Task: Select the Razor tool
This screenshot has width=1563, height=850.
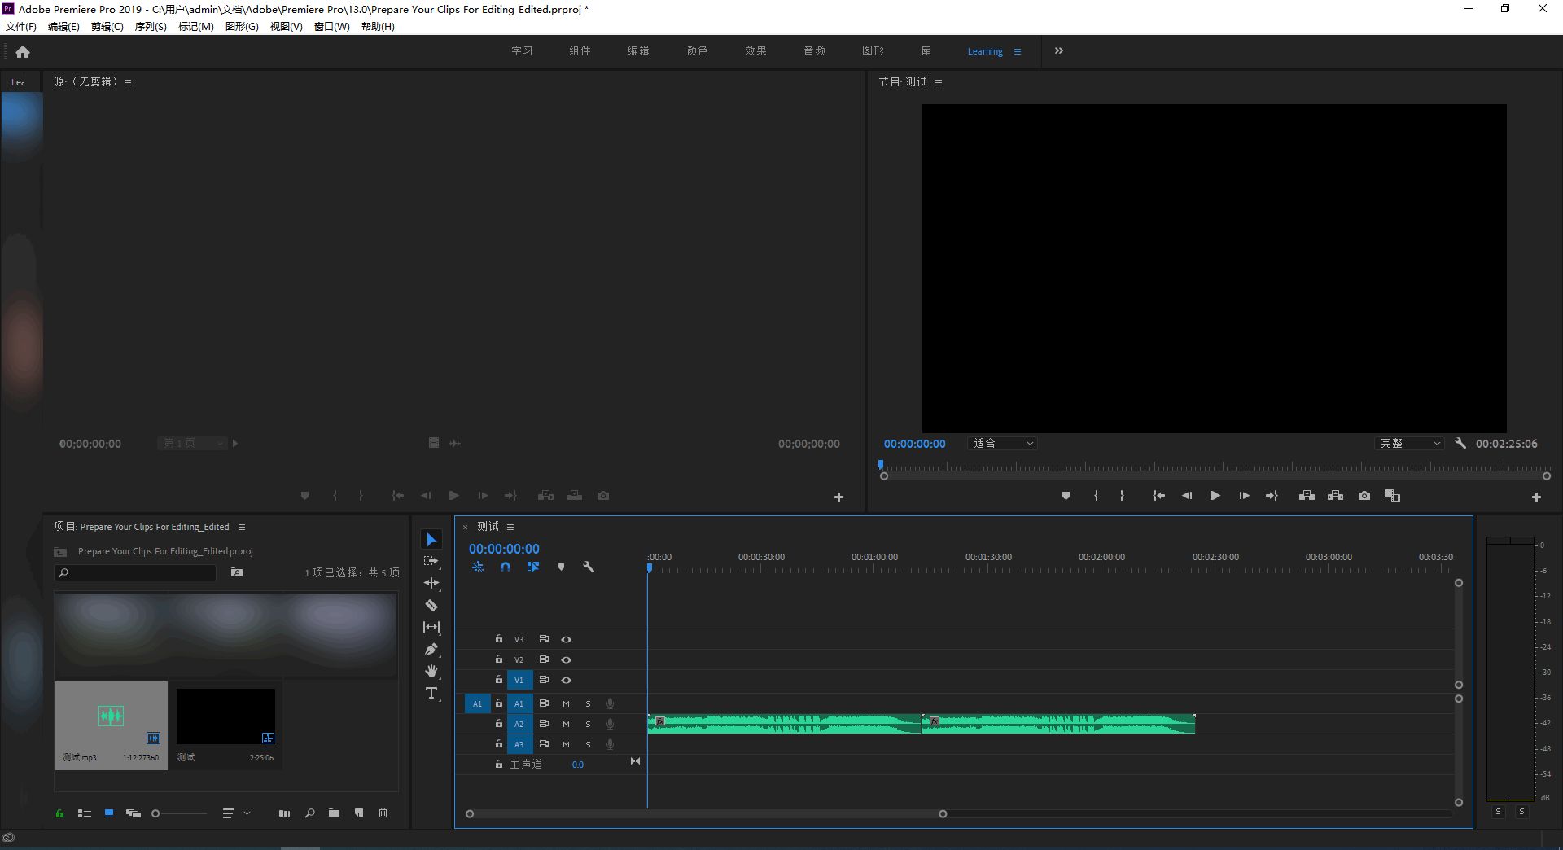Action: click(431, 605)
